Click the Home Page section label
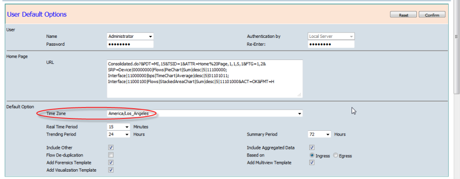 point(17,57)
